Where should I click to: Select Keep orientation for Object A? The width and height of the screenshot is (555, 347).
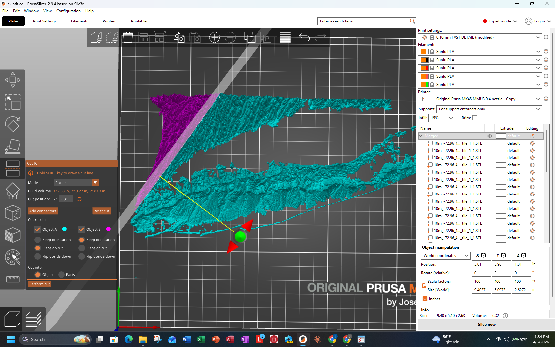[x=38, y=240]
